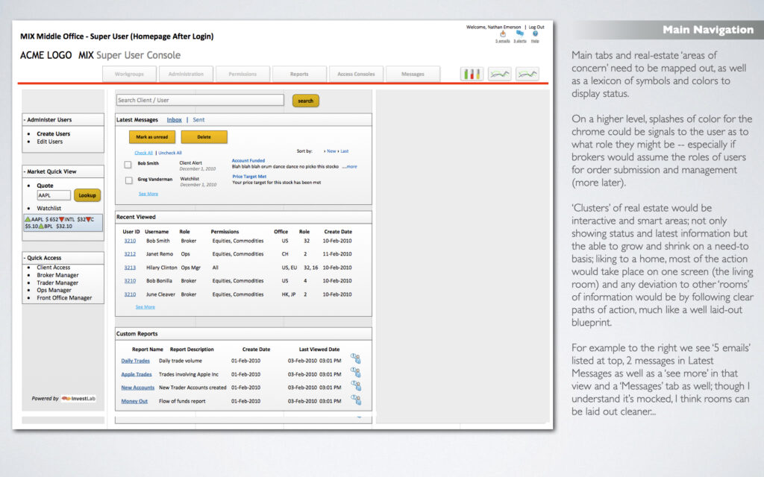764x477 pixels.
Task: Sort messages by New
Action: point(330,151)
